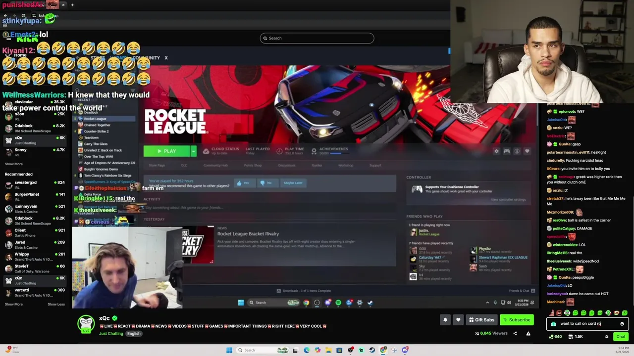Report the stream with the warning triangle
Viewport: 634px width, 356px height.
tap(528, 334)
